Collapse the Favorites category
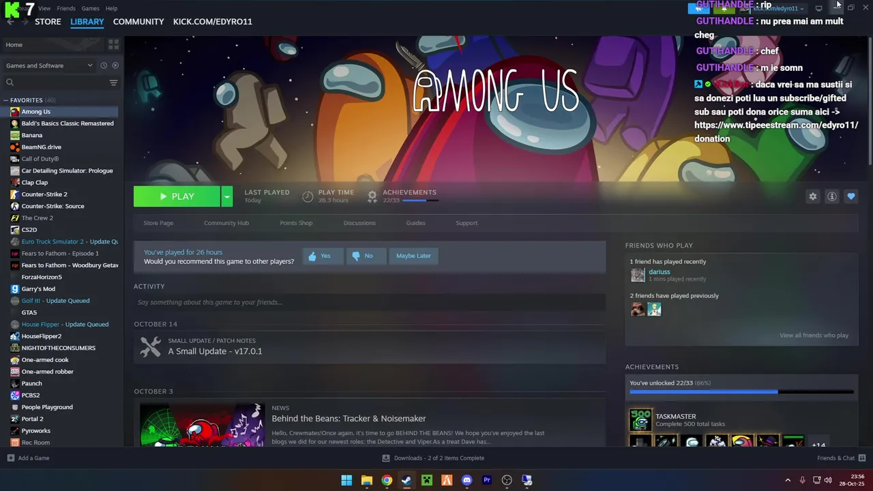The height and width of the screenshot is (491, 873). coord(5,100)
